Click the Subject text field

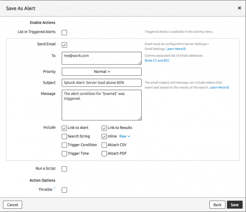pos(102,83)
